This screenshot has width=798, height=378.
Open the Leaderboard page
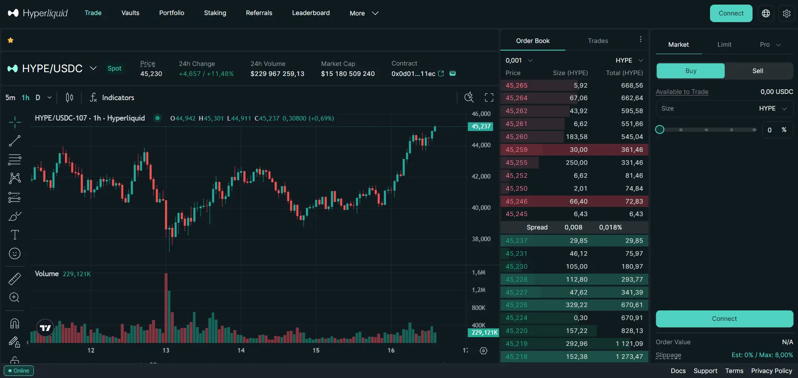click(x=311, y=13)
